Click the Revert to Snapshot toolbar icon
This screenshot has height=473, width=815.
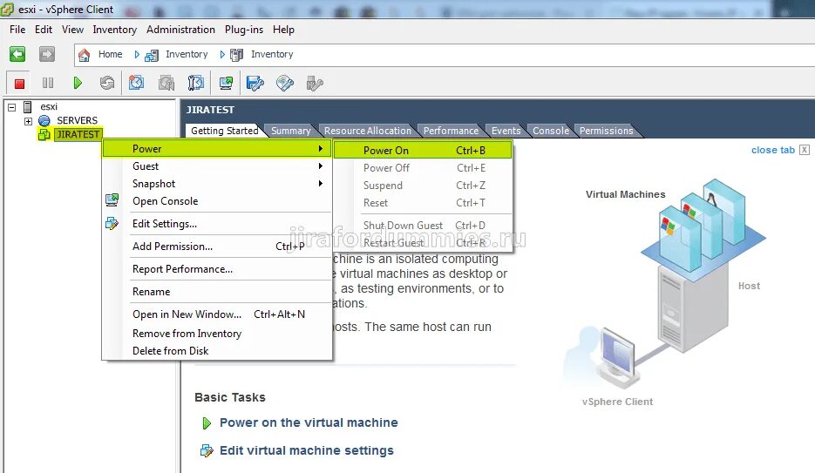(166, 83)
